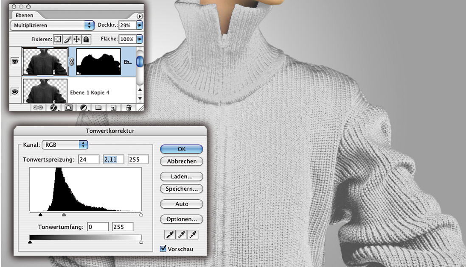Open the Ebenen panel flyout menu
Viewport: 466px width, 267px height.
click(140, 16)
